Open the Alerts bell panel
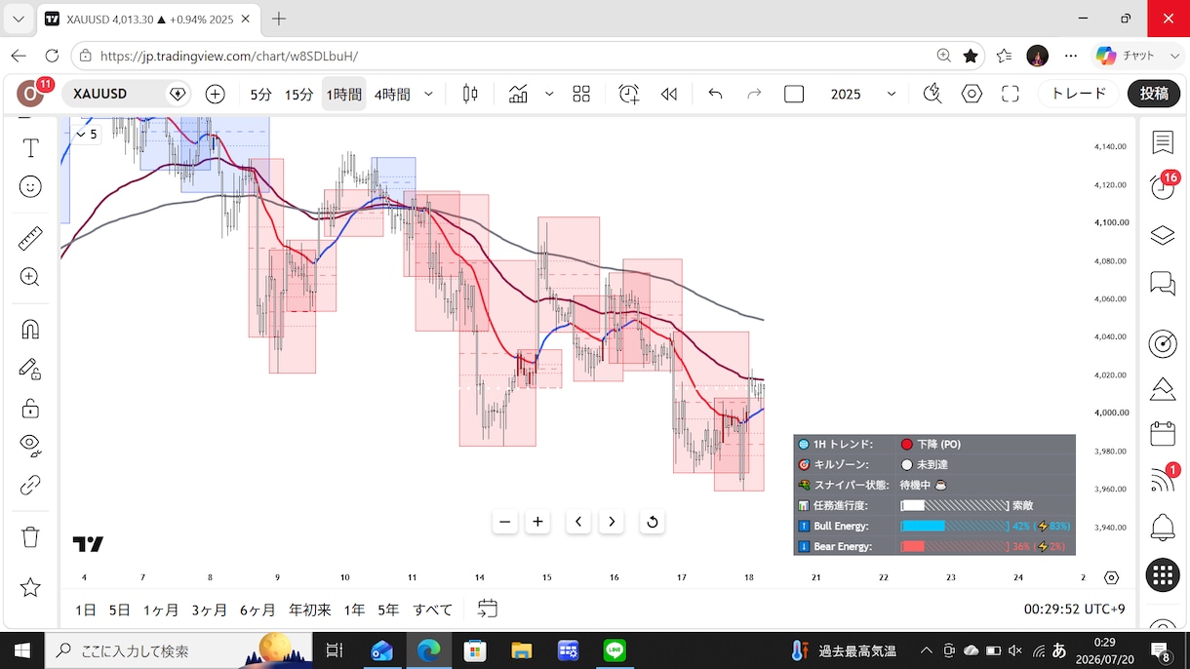 1163,528
